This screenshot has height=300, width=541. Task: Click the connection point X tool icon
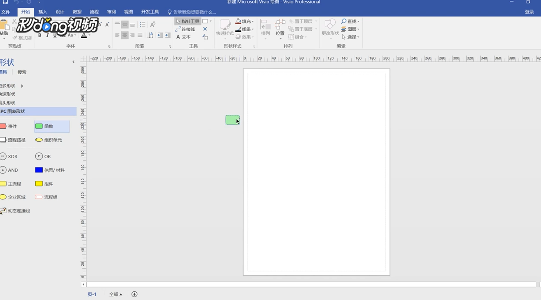pyautogui.click(x=205, y=29)
